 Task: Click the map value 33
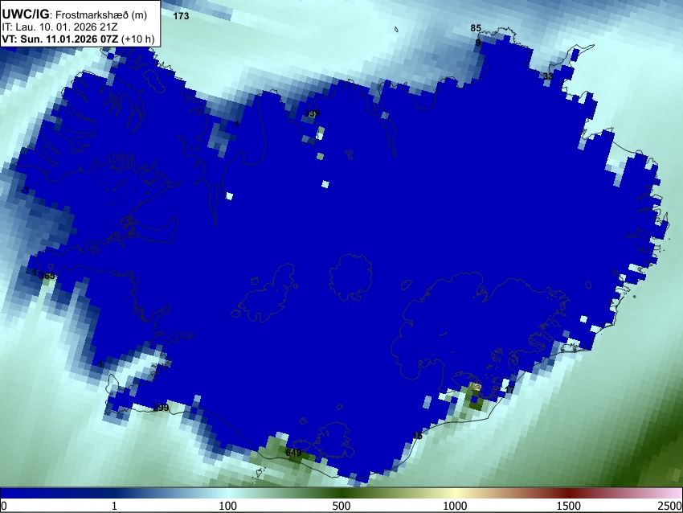[x=548, y=76]
